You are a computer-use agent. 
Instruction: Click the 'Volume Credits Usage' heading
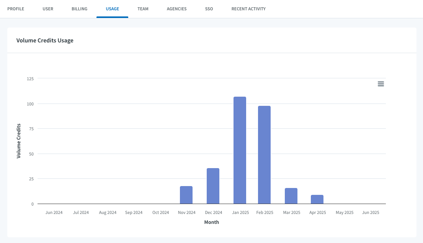[x=45, y=40]
